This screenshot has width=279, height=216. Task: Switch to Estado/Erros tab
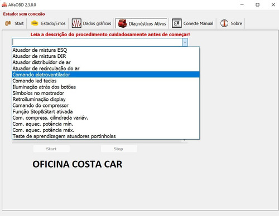click(53, 23)
